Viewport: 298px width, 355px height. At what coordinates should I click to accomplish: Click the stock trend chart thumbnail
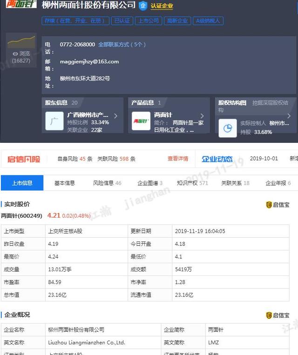coord(21,41)
